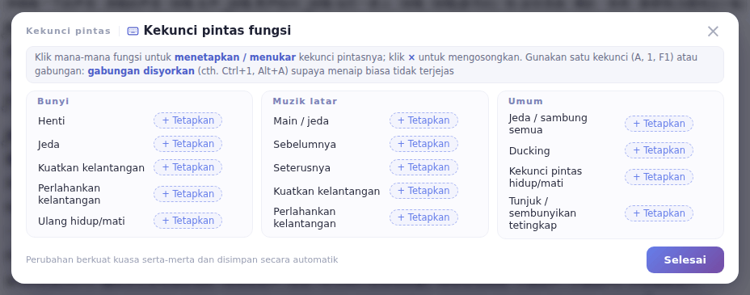Click the Kekunci pintas hidup/mati label

click(546, 177)
